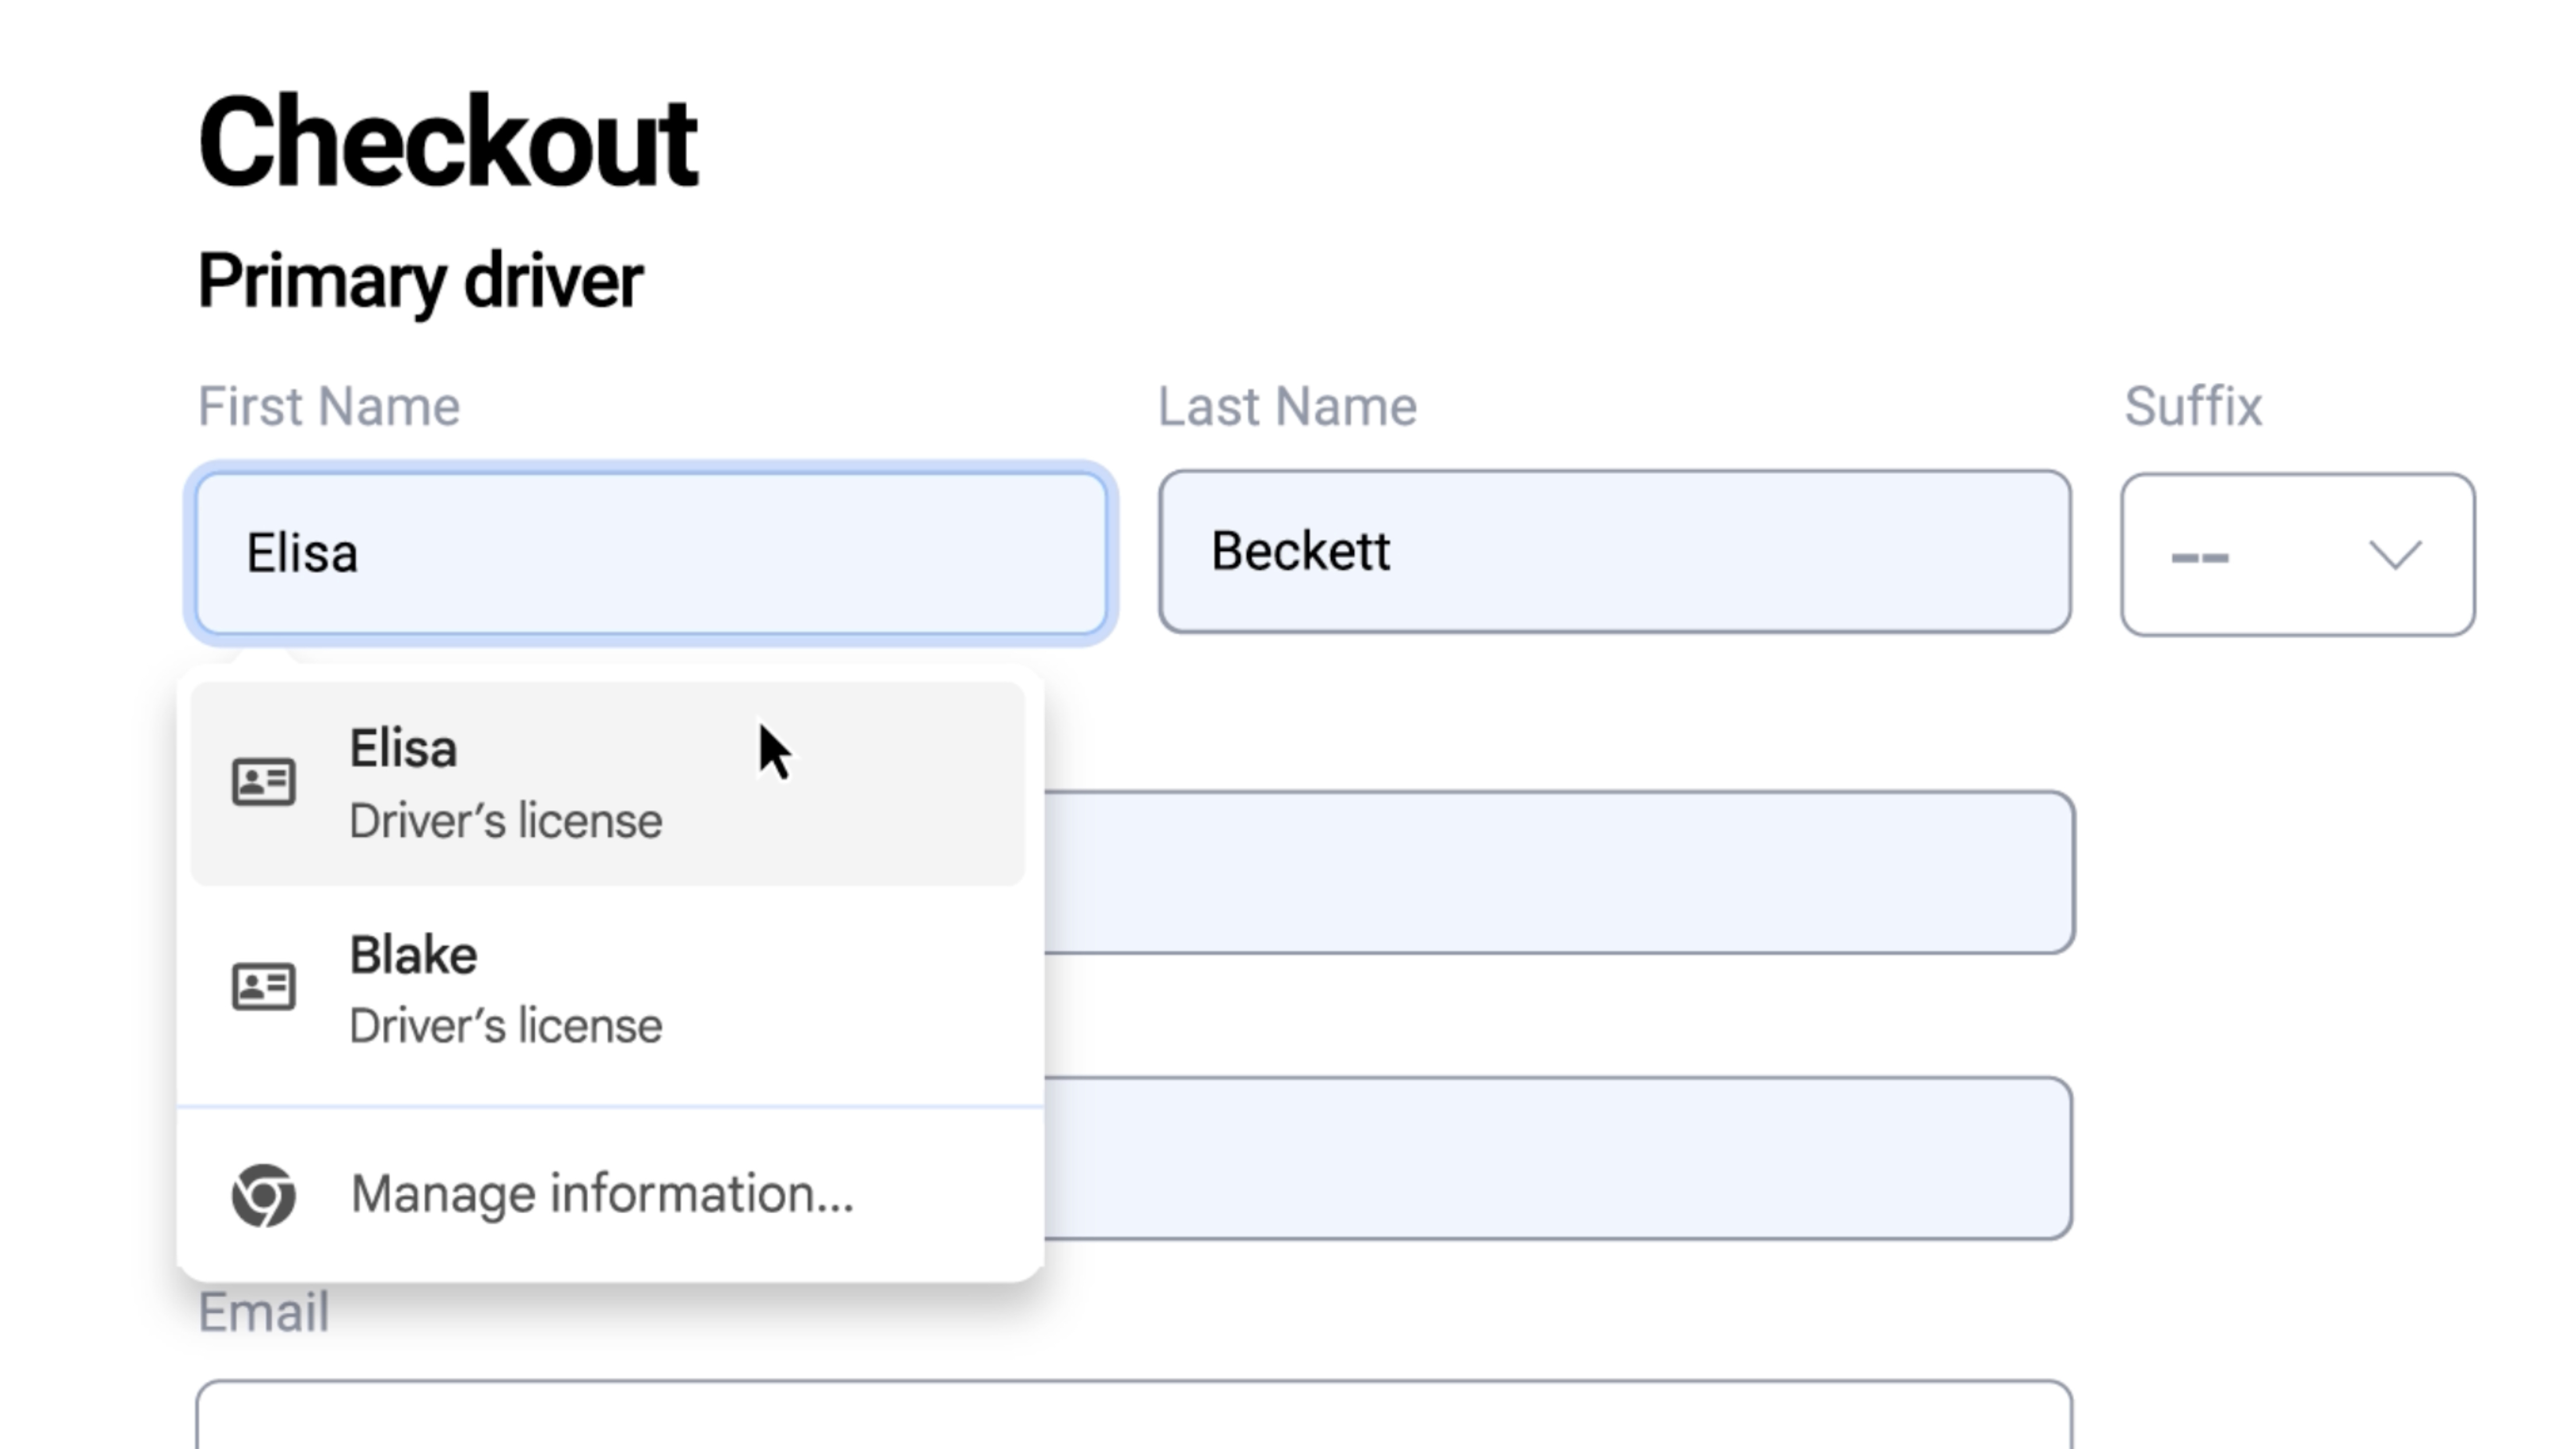Click the Chrome icon beside Manage information
The height and width of the screenshot is (1449, 2576).
point(264,1194)
